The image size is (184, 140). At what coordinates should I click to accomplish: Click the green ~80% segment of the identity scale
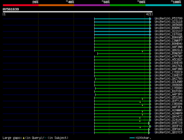[x=128, y=5]
